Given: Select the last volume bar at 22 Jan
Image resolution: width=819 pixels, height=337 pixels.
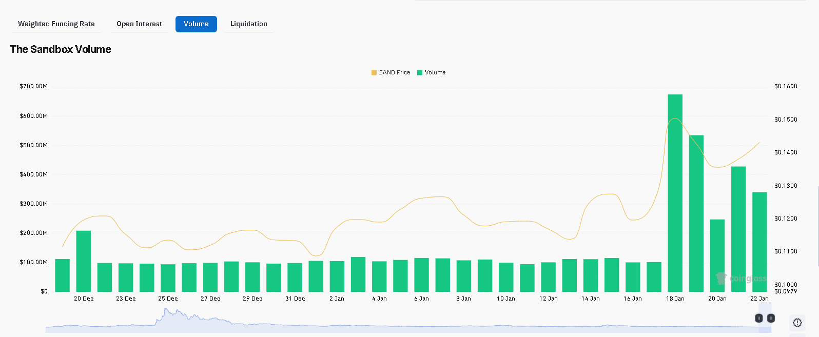Looking at the screenshot, I should click(759, 242).
